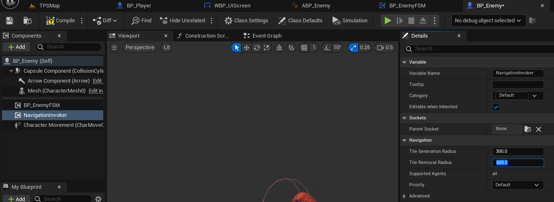554x202 pixels.
Task: Click the find debug object magnifier icon
Action: (x=532, y=21)
